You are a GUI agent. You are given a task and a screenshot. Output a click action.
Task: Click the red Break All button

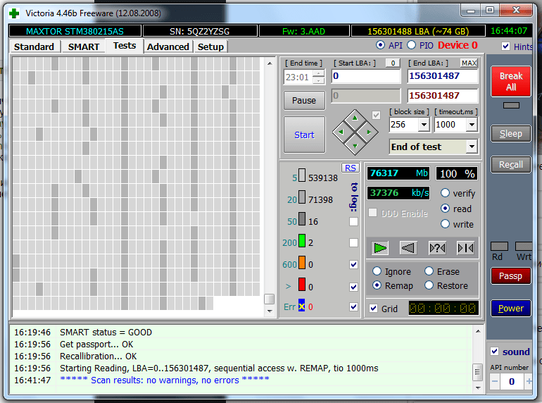(510, 82)
